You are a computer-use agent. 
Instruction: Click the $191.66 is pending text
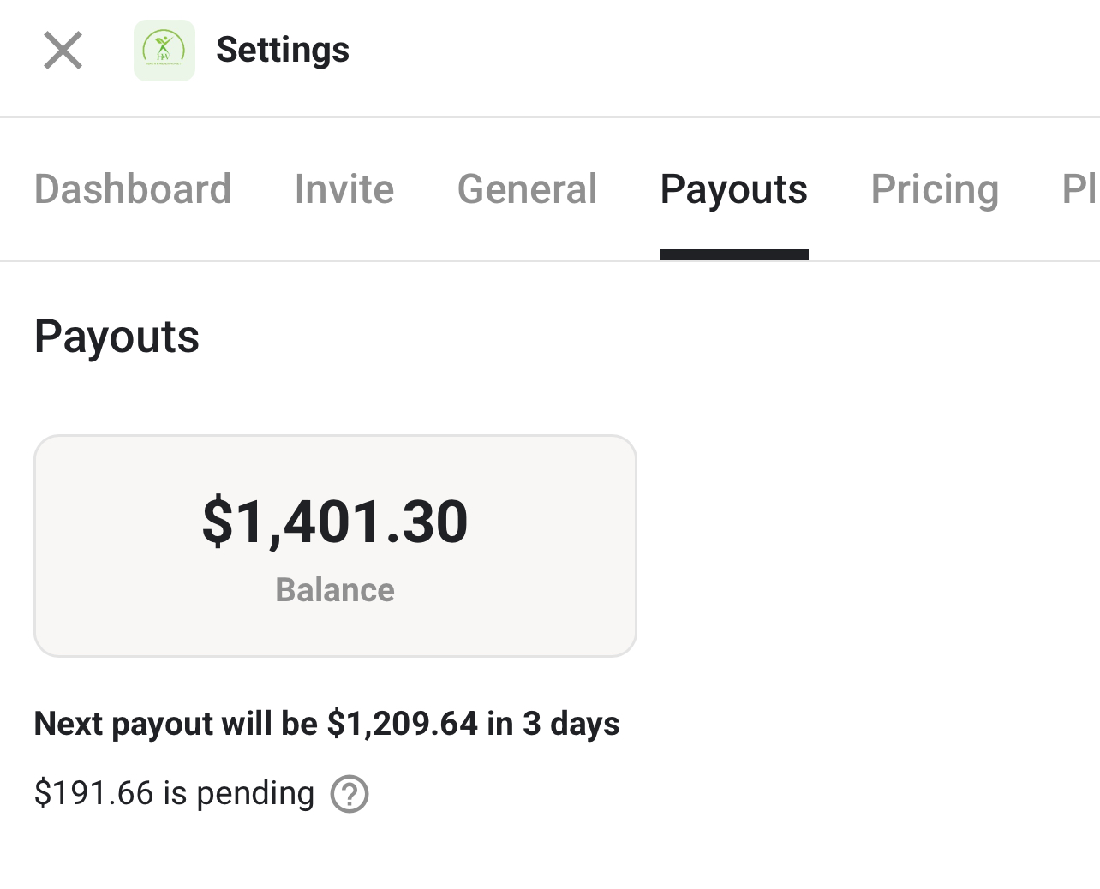[174, 793]
